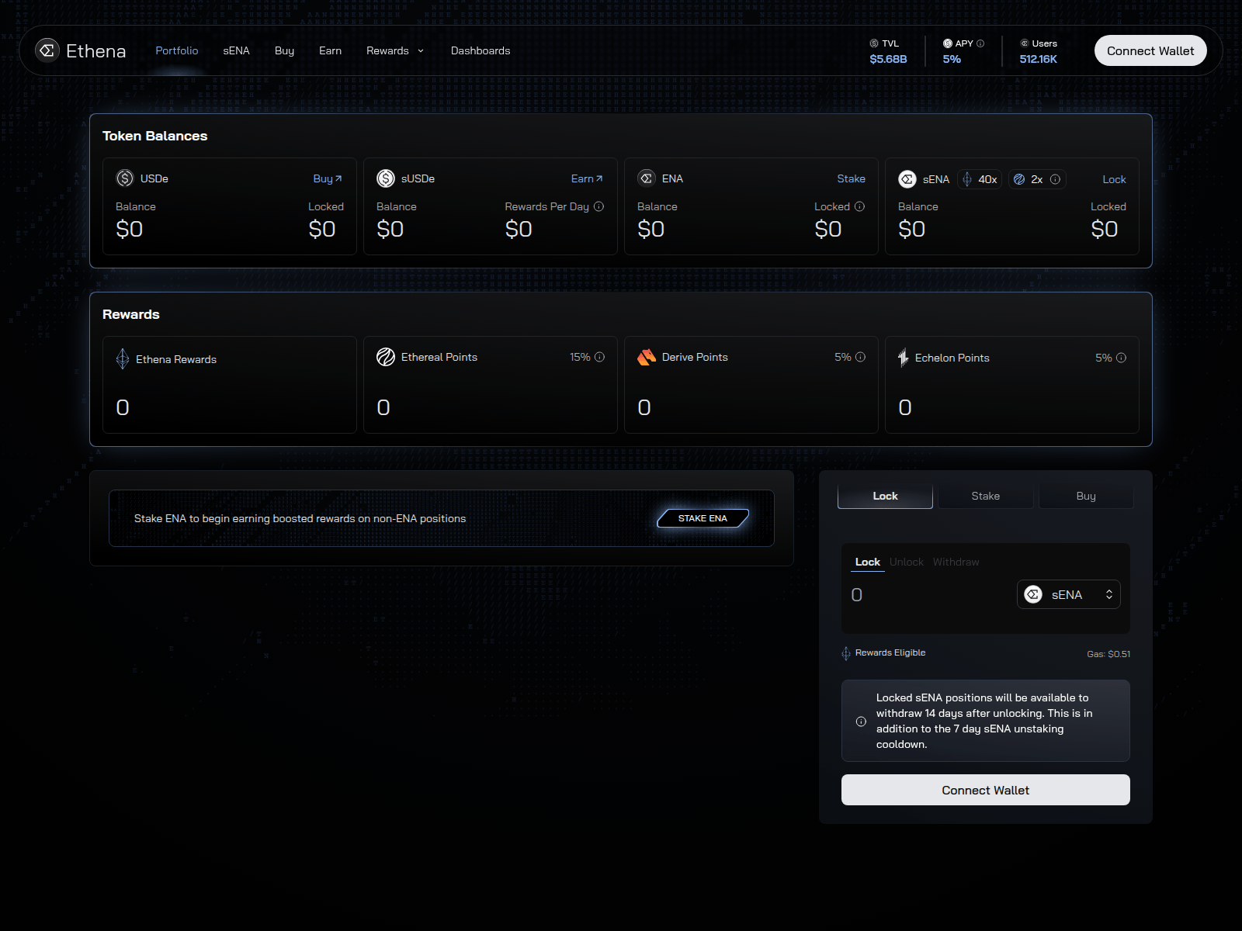Switch to the Stake tab
This screenshot has height=931, width=1242.
[986, 496]
